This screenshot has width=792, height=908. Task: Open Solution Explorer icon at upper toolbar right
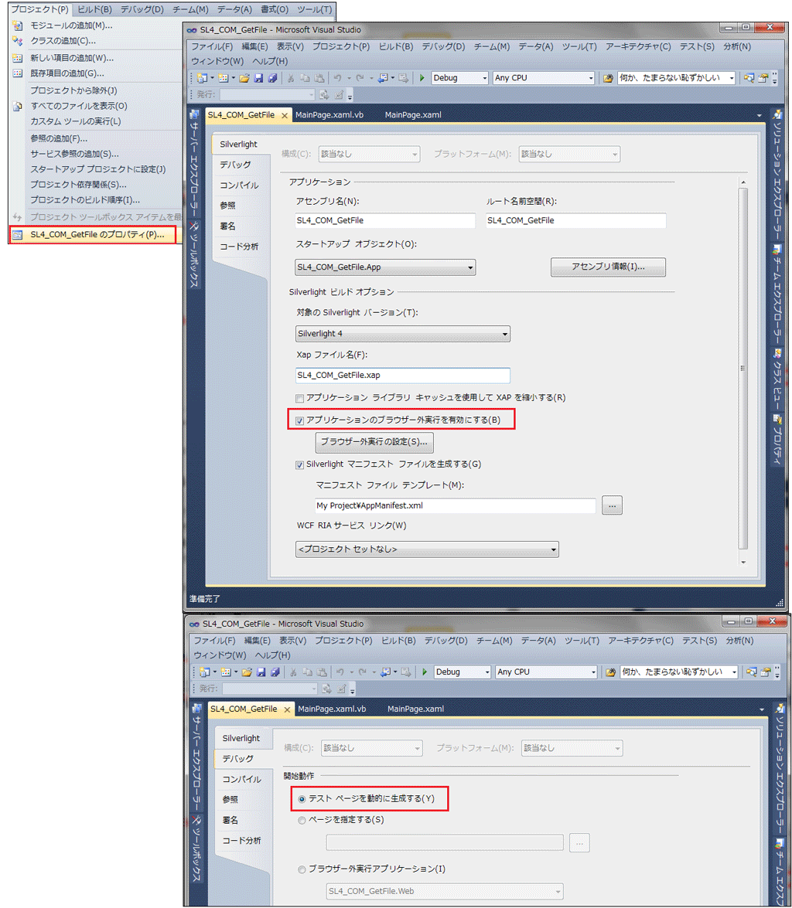point(749,78)
